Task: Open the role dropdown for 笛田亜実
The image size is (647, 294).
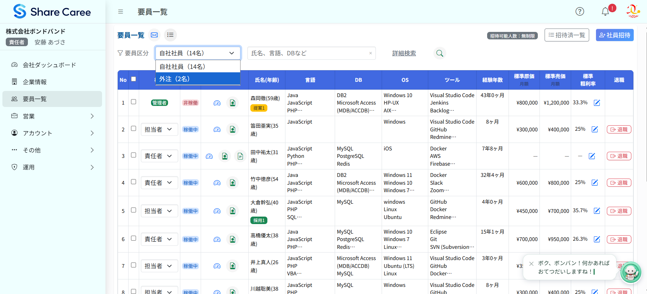Action: click(x=159, y=129)
